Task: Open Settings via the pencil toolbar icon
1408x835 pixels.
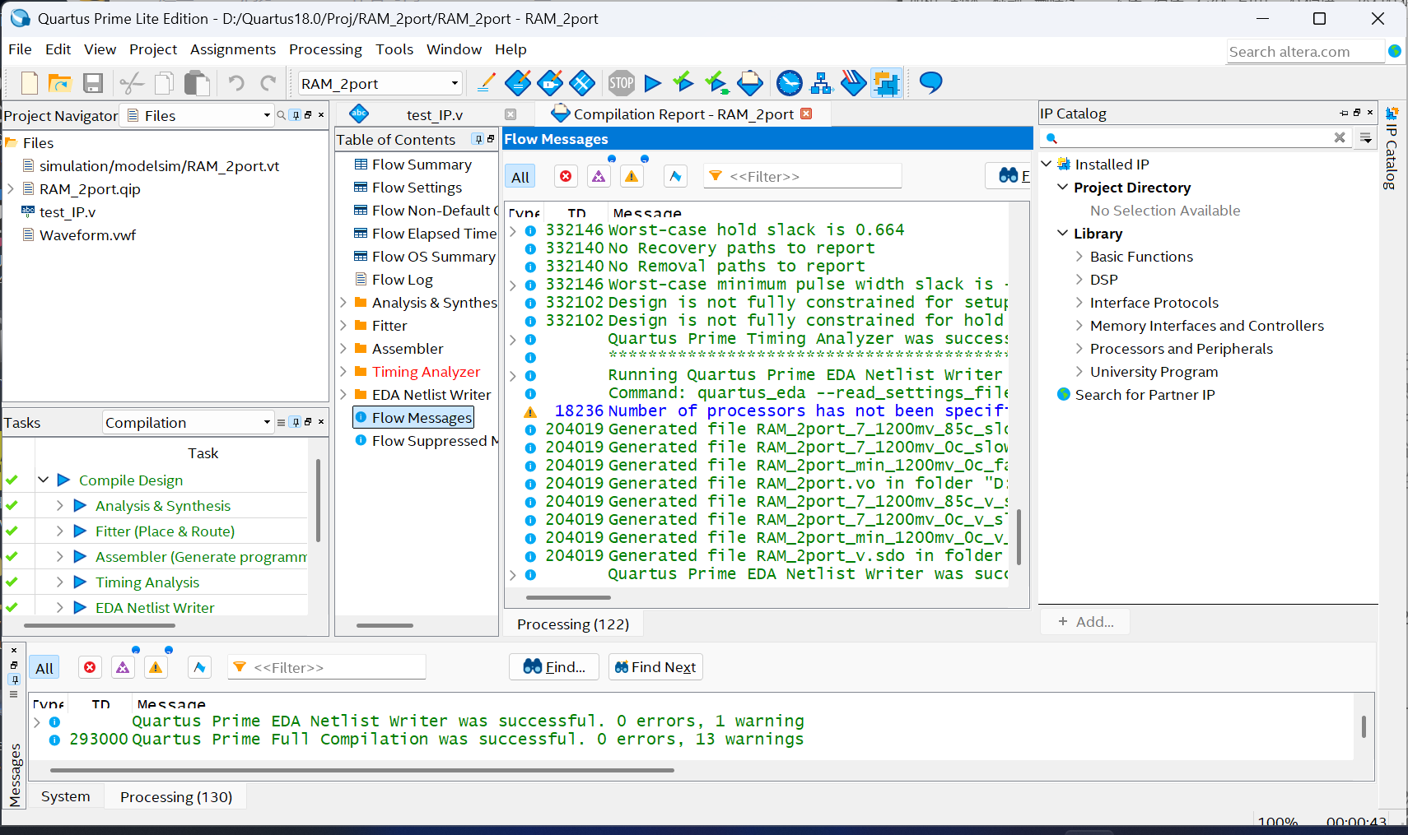Action: tap(486, 83)
